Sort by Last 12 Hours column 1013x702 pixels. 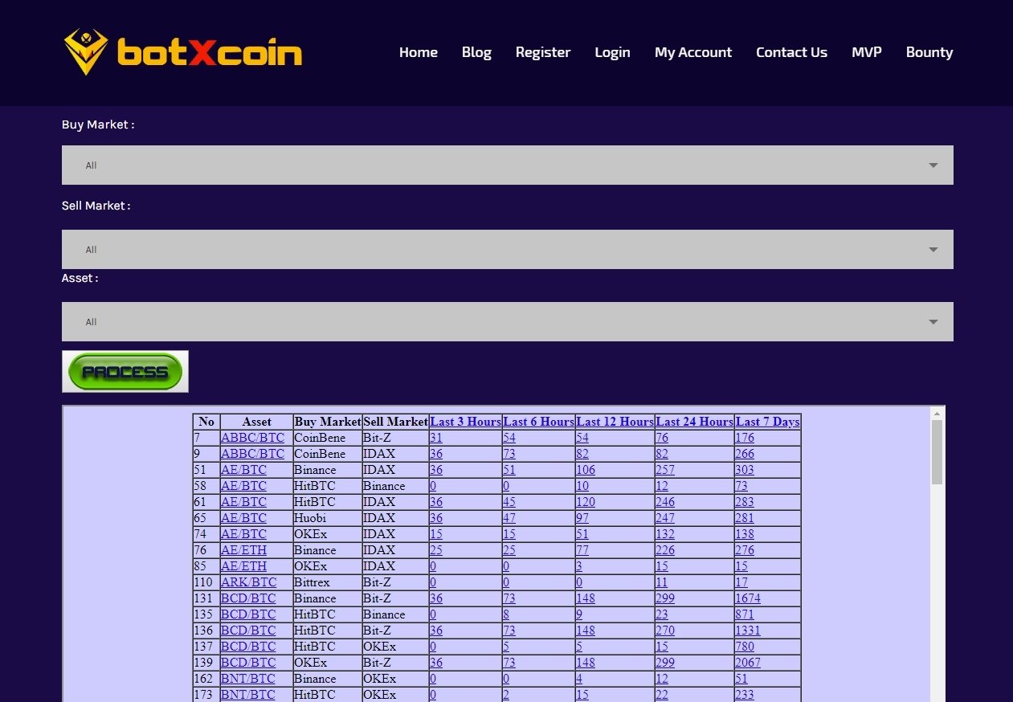615,422
